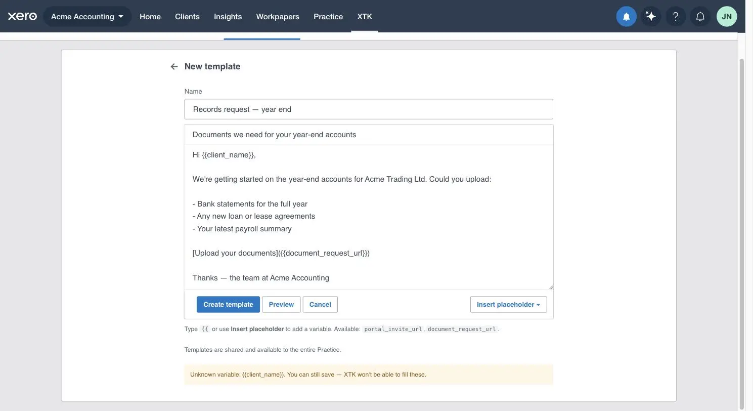Viewport: 753px width, 411px height.
Task: Go back using the arrow beside New template
Action: click(174, 66)
